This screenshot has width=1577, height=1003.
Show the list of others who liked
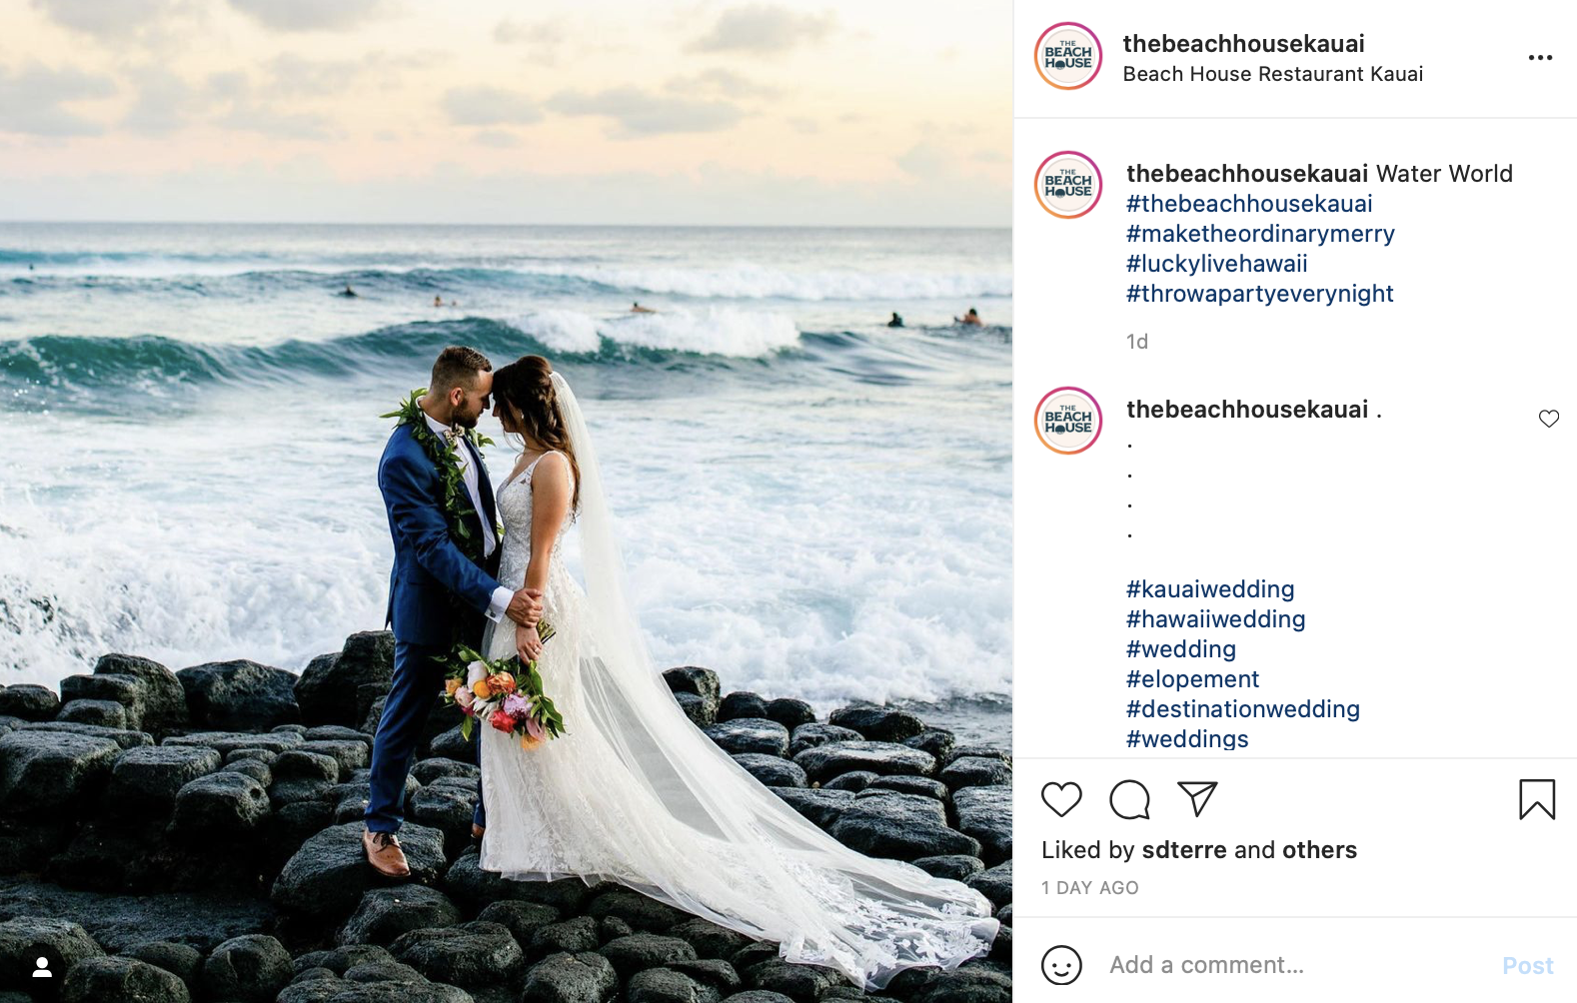click(x=1319, y=850)
